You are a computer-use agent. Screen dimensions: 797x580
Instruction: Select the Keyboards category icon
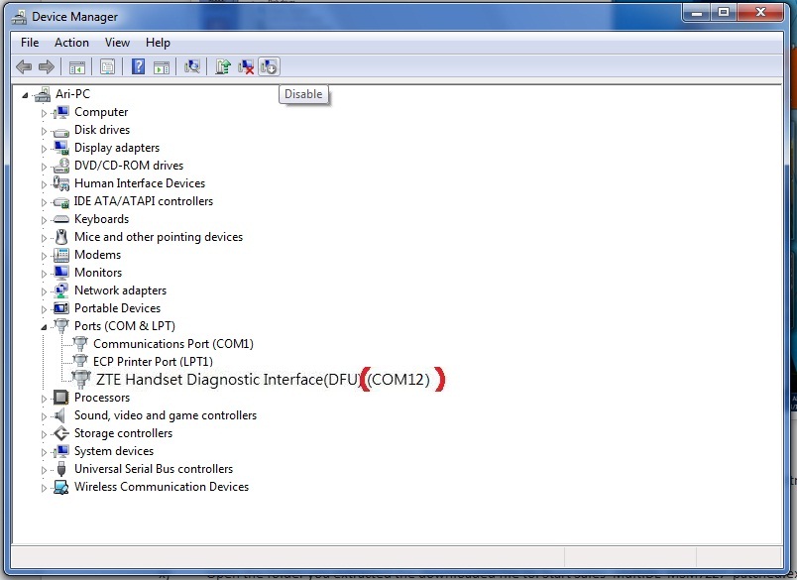coord(61,219)
